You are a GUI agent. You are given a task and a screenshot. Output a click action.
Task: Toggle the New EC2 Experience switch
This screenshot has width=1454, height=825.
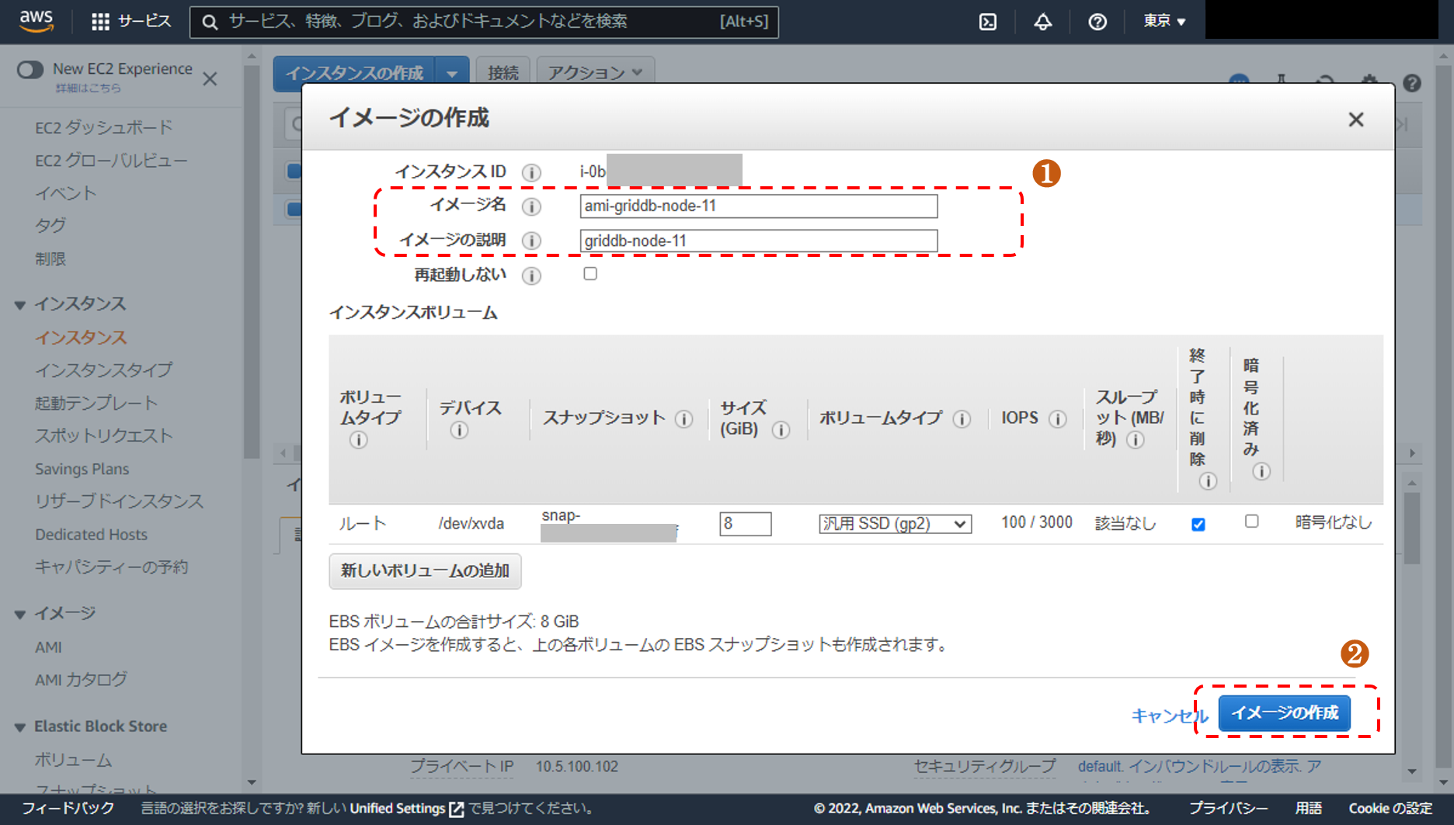point(30,70)
